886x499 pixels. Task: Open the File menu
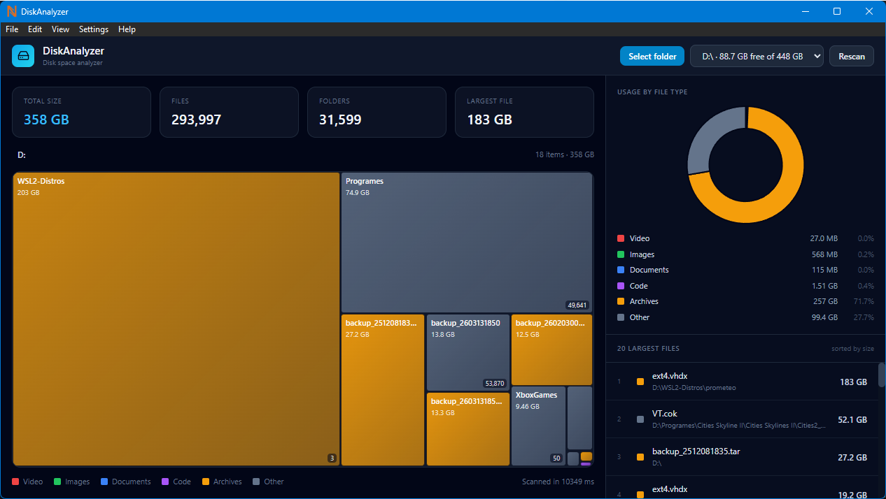coord(12,29)
